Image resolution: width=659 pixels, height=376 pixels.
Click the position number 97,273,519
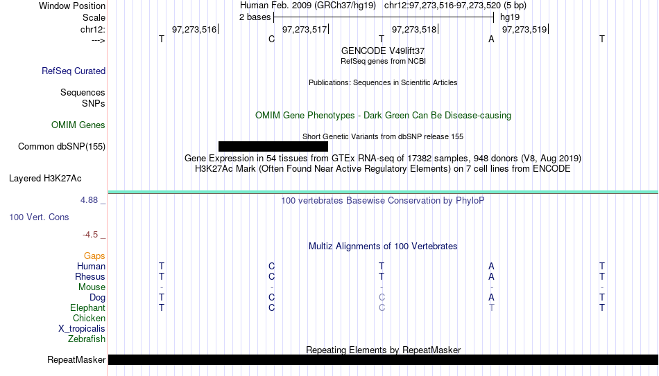pyautogui.click(x=524, y=29)
